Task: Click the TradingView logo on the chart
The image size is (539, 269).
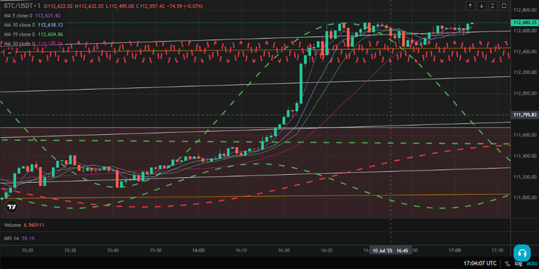Action: (x=12, y=206)
